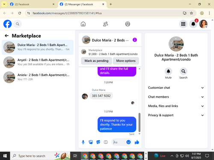This screenshot has height=160, width=214.
Task: Click the Mute bell icon
Action: coord(168,71)
